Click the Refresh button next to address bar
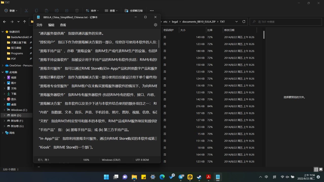 [x=244, y=21]
